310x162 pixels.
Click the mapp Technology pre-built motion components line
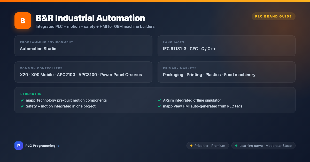tap(66, 100)
